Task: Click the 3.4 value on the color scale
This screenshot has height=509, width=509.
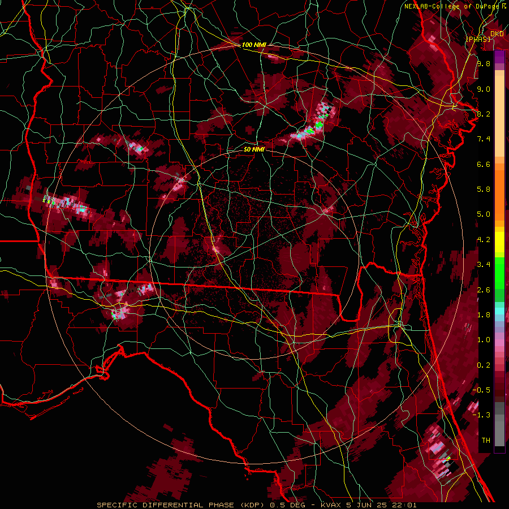Action: pos(484,265)
